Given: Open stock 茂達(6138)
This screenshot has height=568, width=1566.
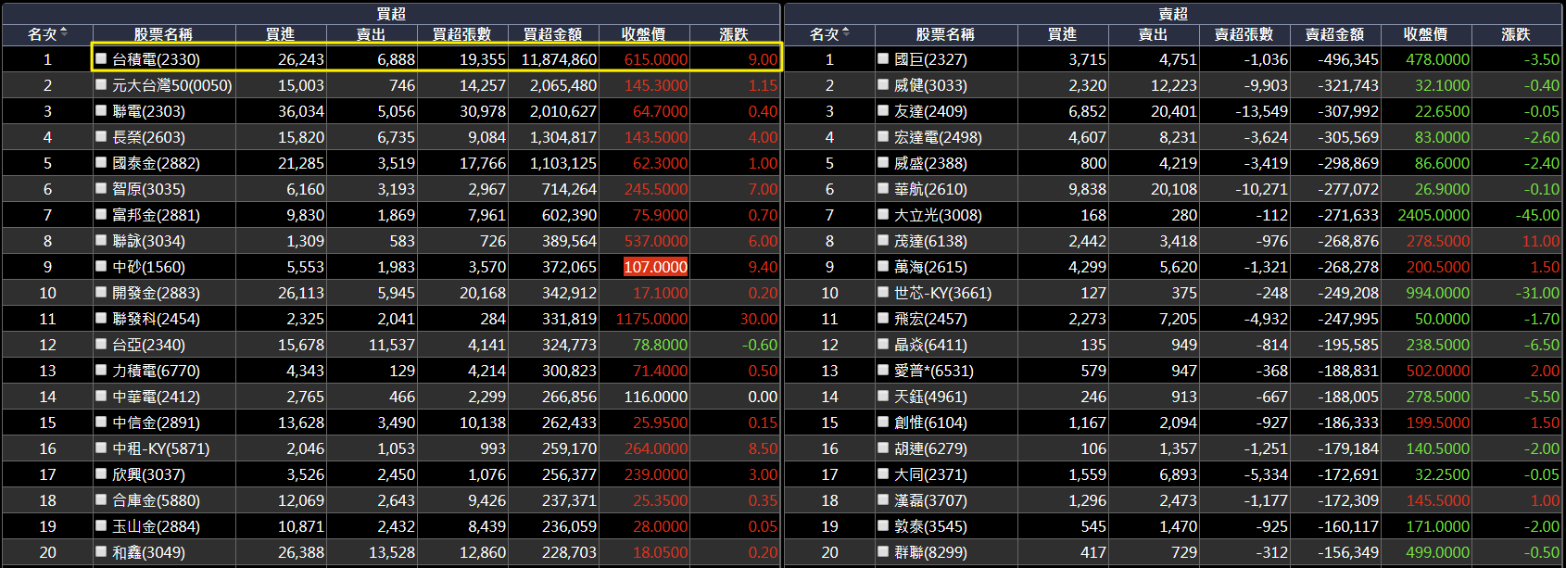Looking at the screenshot, I should [930, 241].
